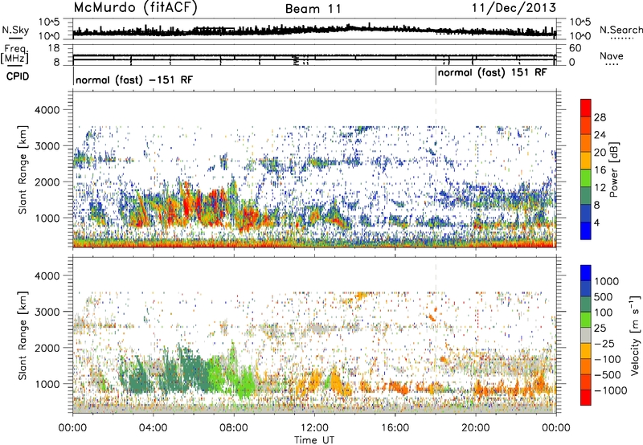Click the '28' value on Power colorbar
The height and width of the screenshot is (445, 643).
click(x=600, y=117)
